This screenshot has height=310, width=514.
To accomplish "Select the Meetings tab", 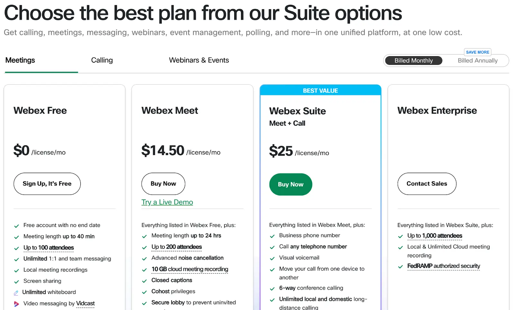I will pyautogui.click(x=20, y=60).
